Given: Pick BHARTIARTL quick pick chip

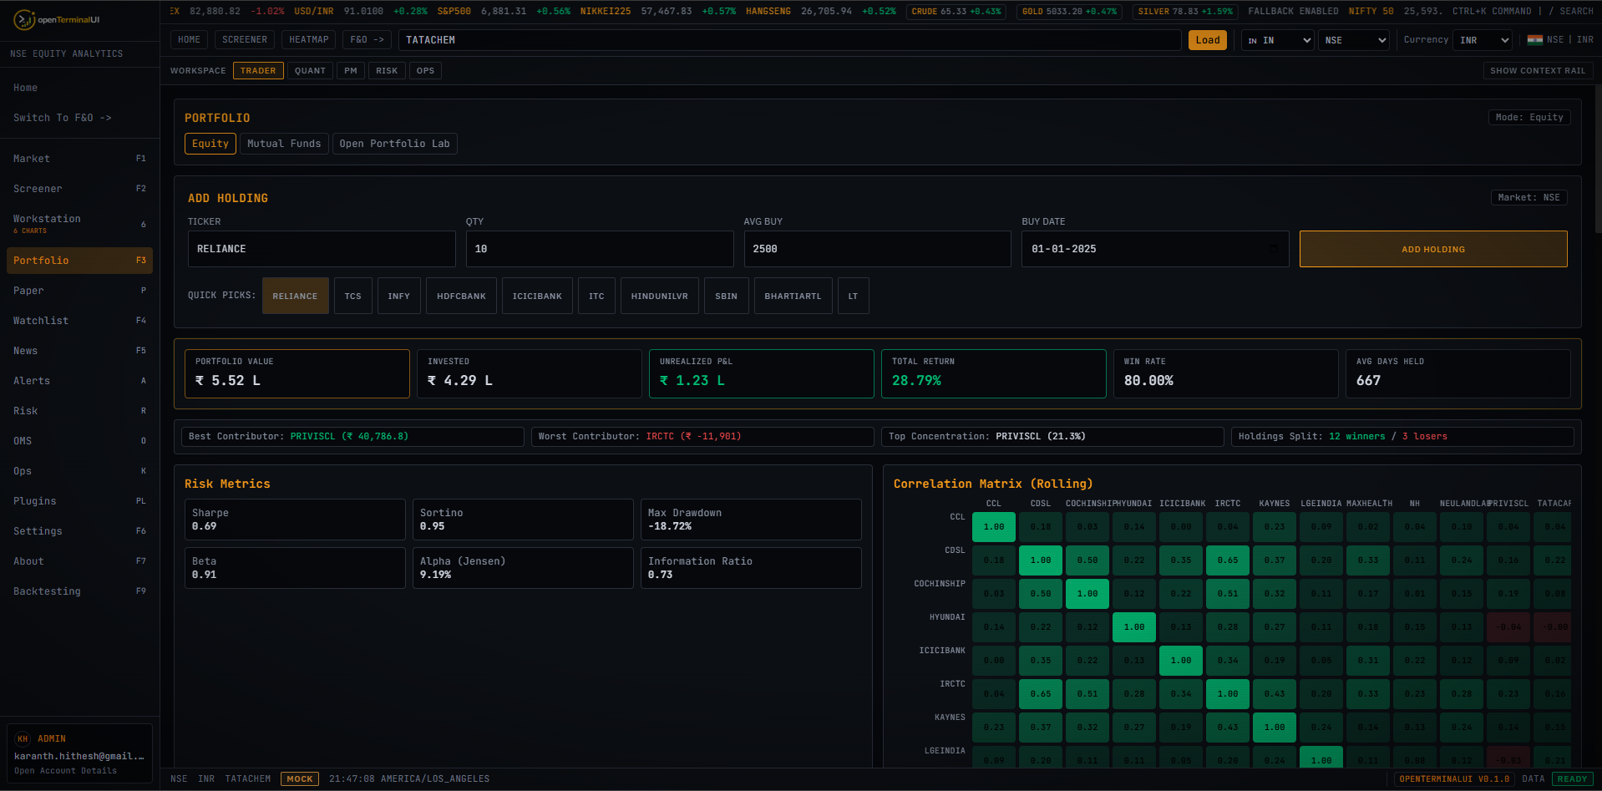Looking at the screenshot, I should click(x=793, y=296).
